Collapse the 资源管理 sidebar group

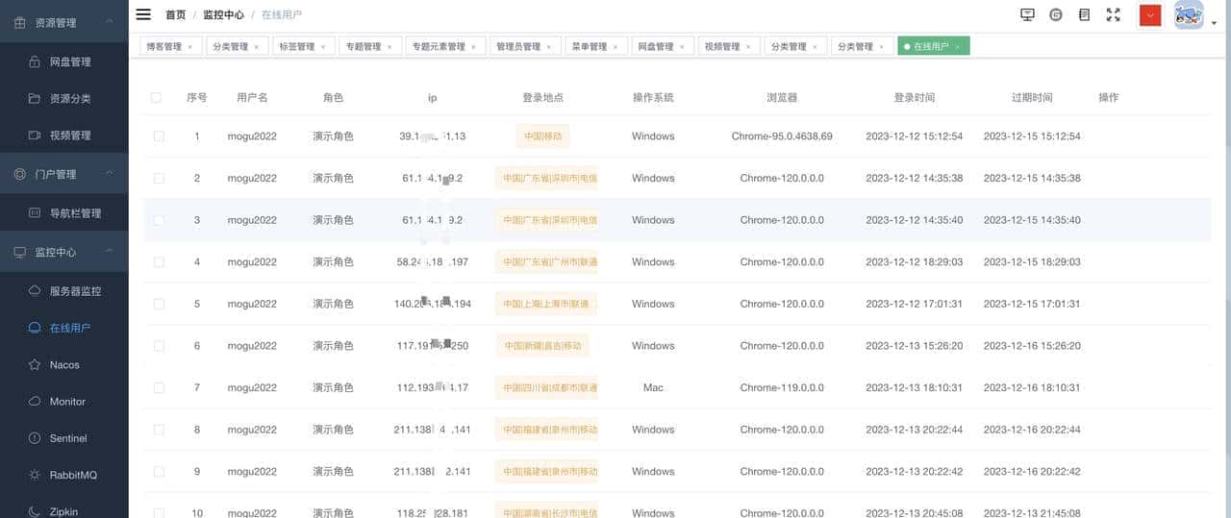tap(63, 21)
